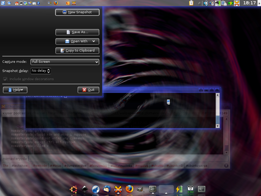Click the XChat system tray icon
This screenshot has width=261, height=196.
pos(237,3)
